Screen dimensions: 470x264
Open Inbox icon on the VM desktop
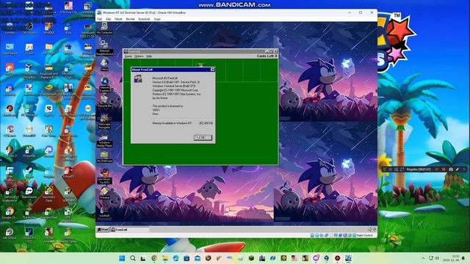104,65
